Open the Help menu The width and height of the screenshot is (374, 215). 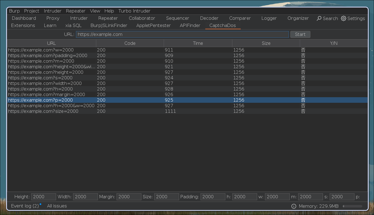[x=109, y=11]
